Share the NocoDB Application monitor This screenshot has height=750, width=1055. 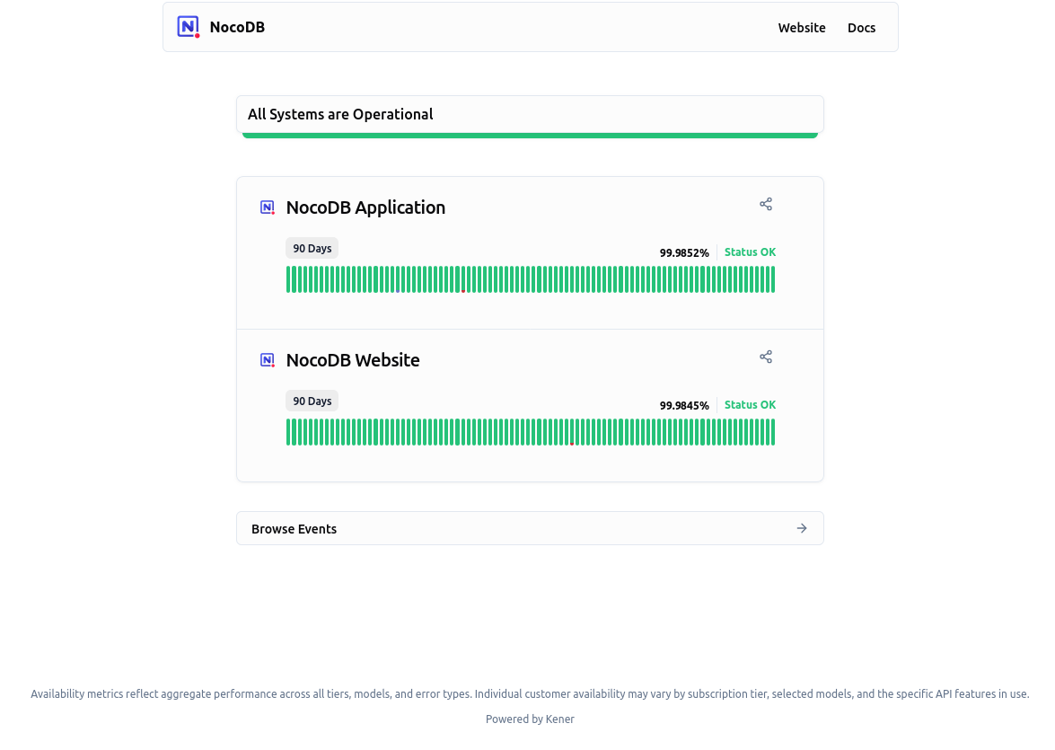pyautogui.click(x=766, y=205)
